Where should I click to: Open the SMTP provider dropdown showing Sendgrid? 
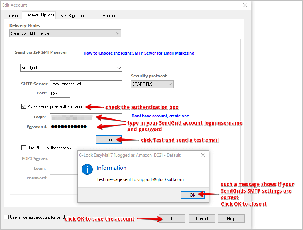[120, 68]
